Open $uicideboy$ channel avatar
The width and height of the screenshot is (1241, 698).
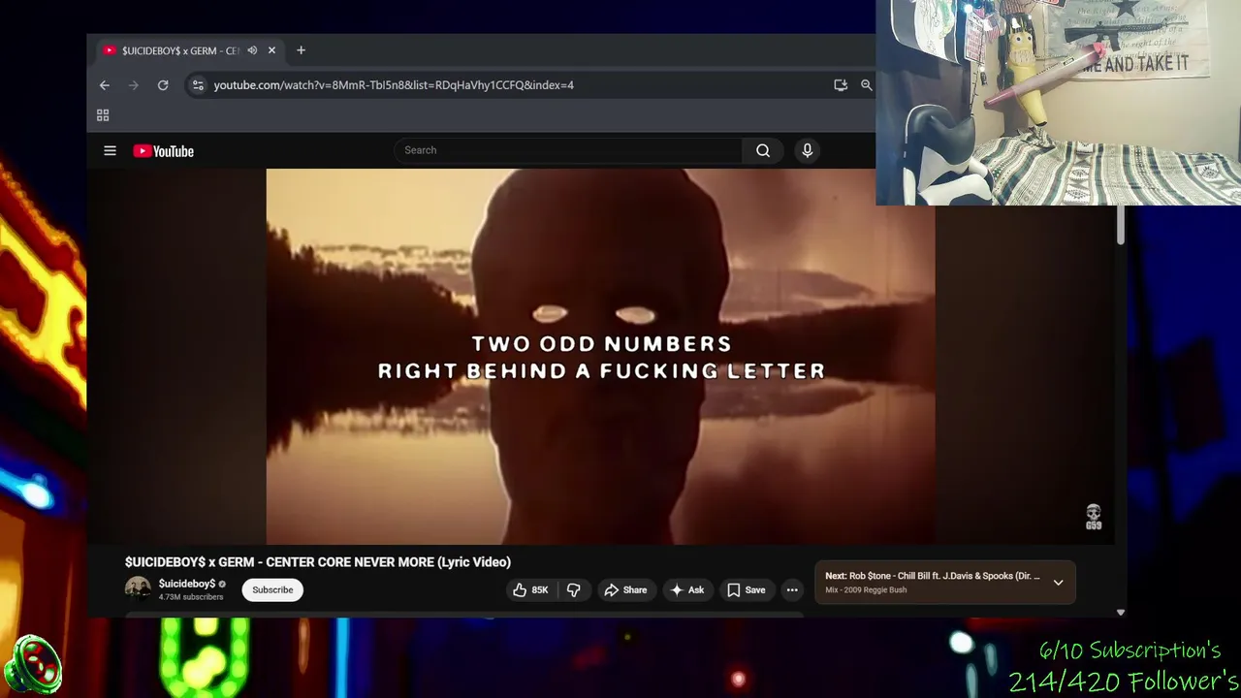pyautogui.click(x=138, y=588)
